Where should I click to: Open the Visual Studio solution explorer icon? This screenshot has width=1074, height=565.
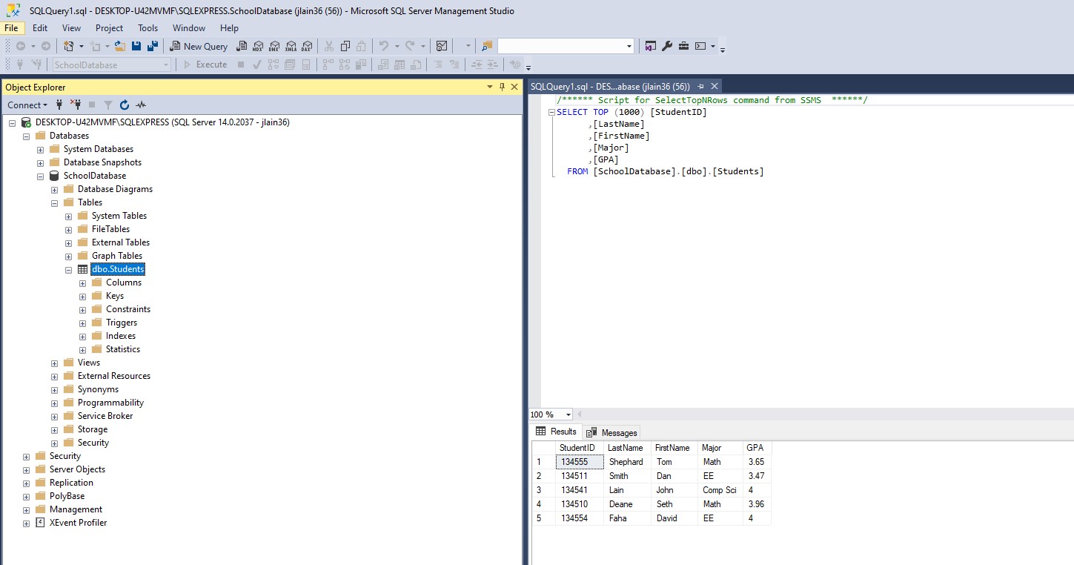point(650,46)
